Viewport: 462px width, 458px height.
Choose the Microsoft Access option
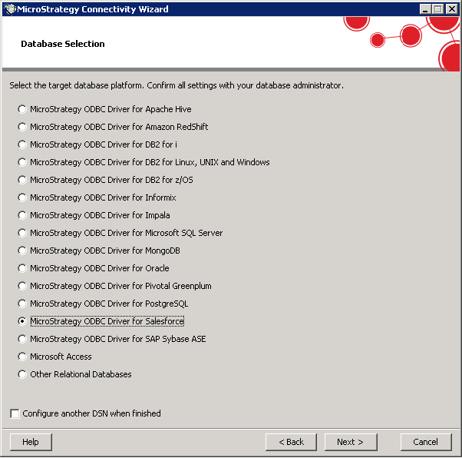(x=22, y=357)
